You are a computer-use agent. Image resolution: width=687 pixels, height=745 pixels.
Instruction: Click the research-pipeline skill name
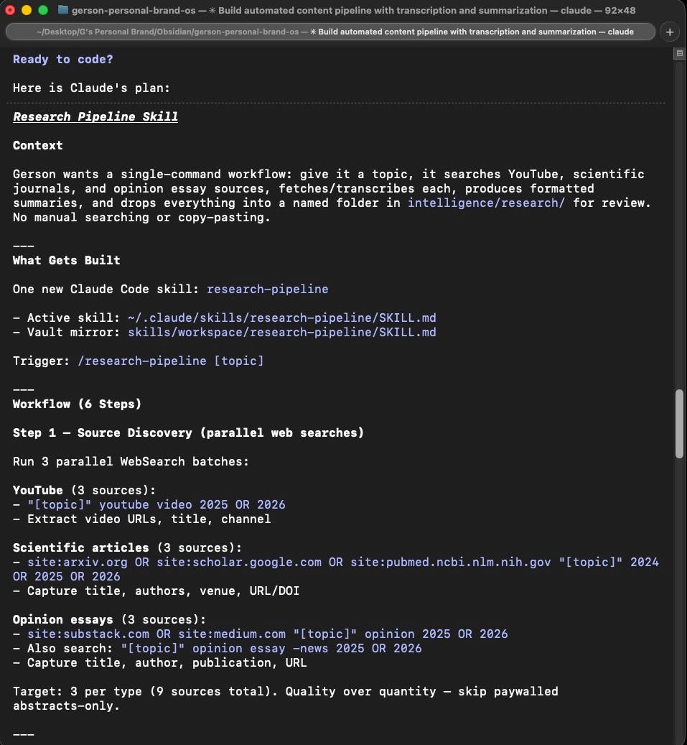click(x=267, y=289)
